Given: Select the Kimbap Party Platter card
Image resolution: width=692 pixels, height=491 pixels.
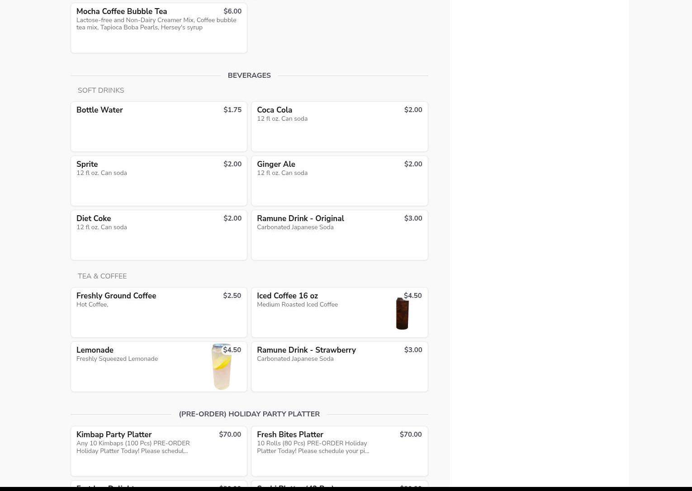Looking at the screenshot, I should click(x=159, y=451).
